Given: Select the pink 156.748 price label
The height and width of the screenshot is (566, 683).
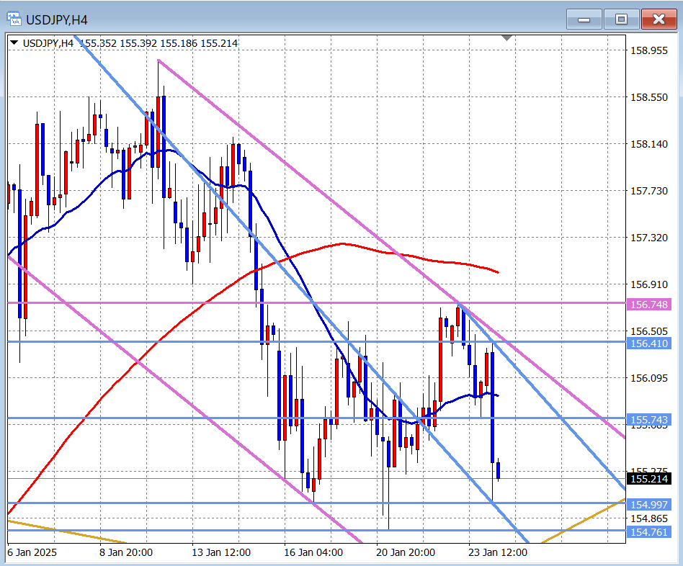Looking at the screenshot, I should click(649, 305).
